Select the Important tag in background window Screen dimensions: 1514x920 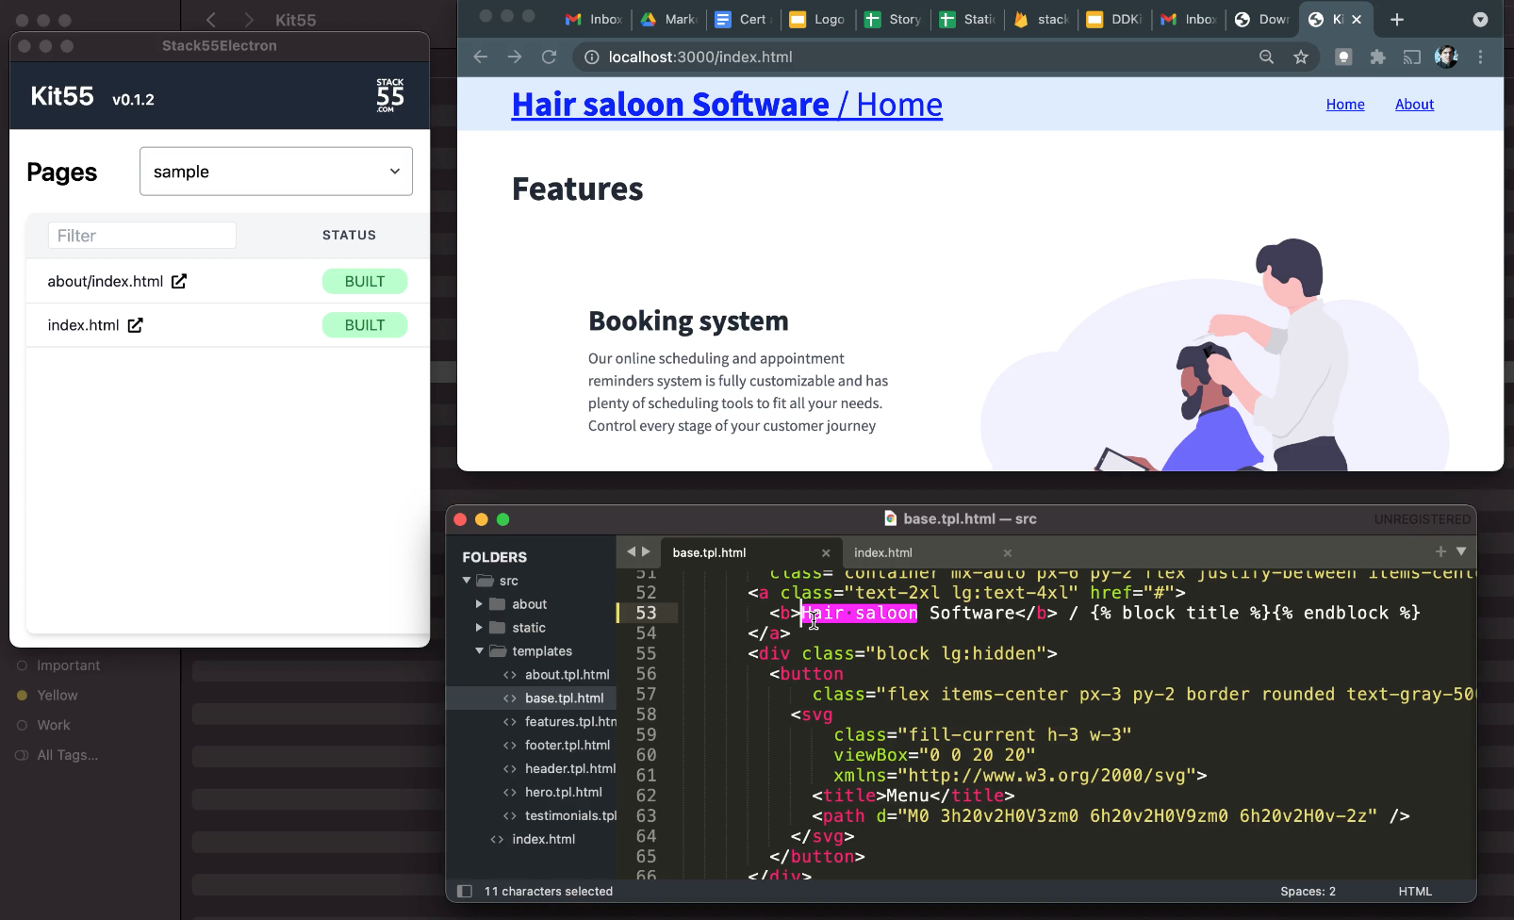[68, 665]
